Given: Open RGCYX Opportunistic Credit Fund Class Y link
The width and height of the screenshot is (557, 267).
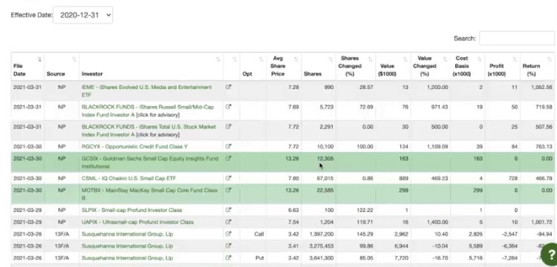Looking at the screenshot, I should pyautogui.click(x=134, y=146).
